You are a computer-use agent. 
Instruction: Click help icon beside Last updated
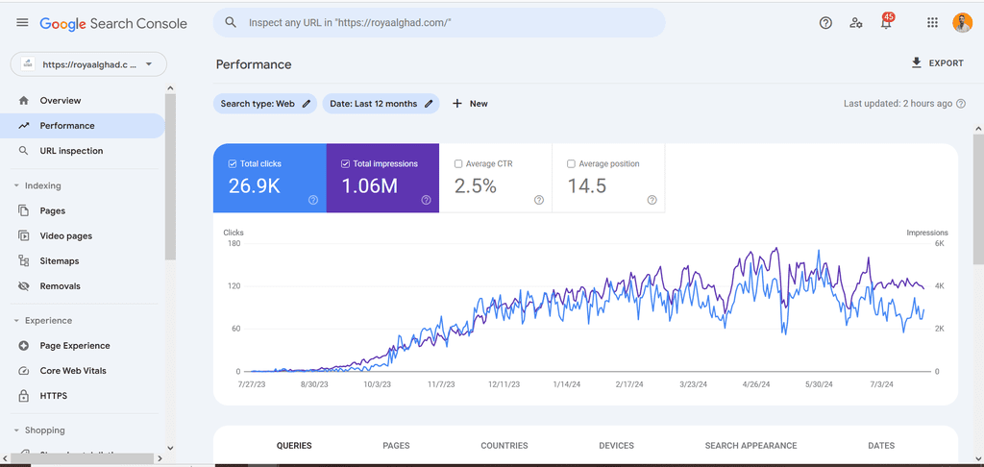point(961,104)
